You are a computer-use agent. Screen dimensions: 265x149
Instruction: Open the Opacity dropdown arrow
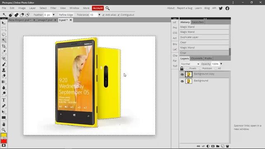(221, 64)
